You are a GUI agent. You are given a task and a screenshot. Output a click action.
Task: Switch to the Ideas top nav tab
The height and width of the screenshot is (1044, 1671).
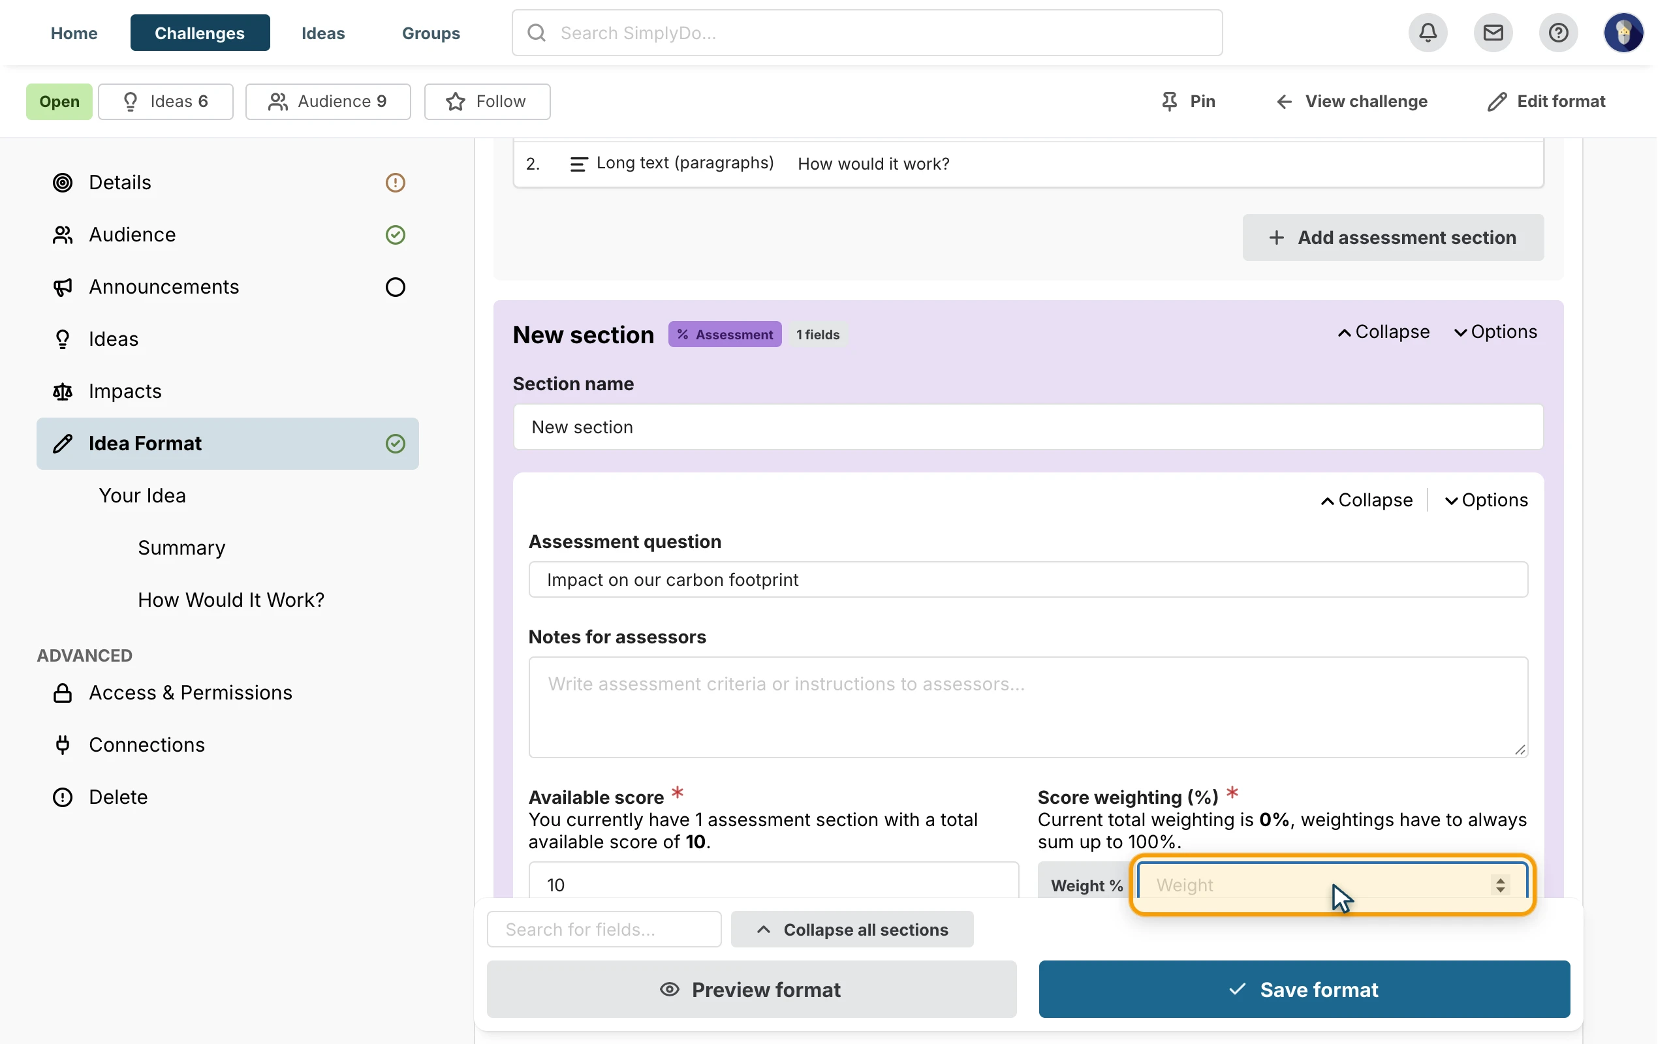click(x=322, y=33)
